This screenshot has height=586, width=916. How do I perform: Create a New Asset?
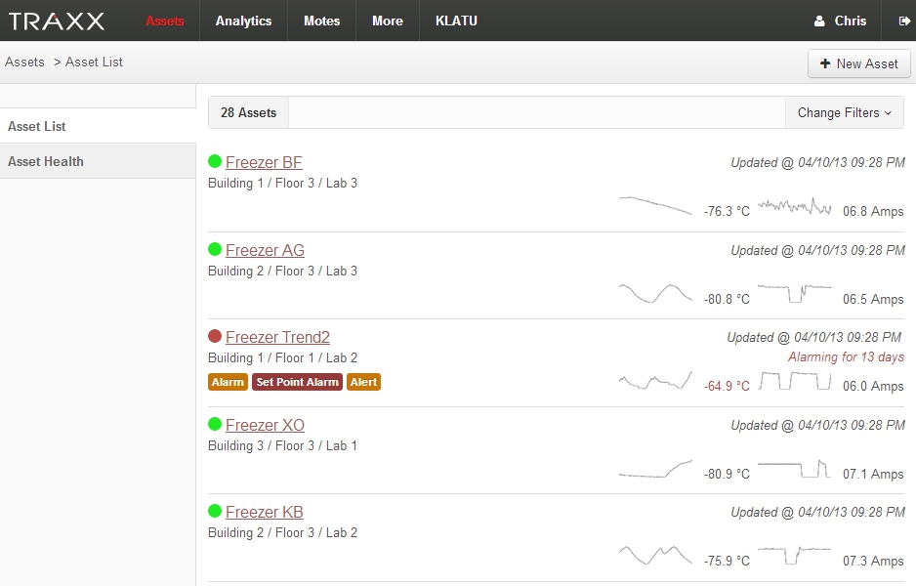pyautogui.click(x=858, y=63)
